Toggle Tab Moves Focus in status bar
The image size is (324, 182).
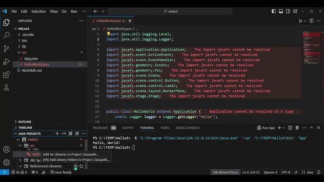(225, 172)
